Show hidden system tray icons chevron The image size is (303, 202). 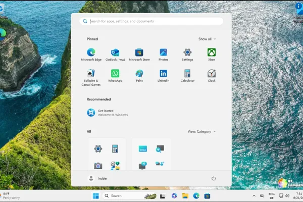click(254, 196)
